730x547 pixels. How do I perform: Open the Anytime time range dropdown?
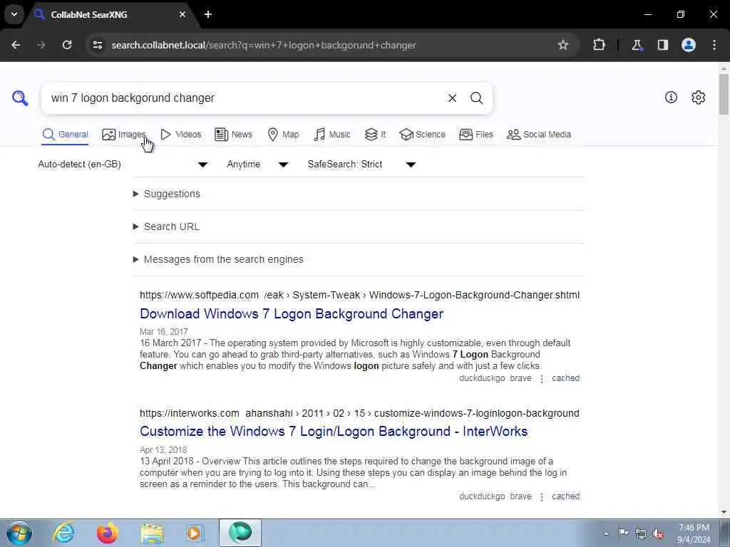click(x=257, y=165)
